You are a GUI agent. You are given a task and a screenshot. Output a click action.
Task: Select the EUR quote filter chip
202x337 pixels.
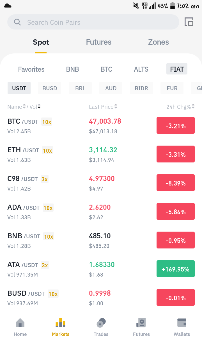(172, 88)
